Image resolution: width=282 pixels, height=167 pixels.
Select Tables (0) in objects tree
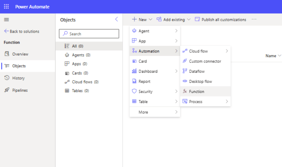pyautogui.click(x=89, y=91)
